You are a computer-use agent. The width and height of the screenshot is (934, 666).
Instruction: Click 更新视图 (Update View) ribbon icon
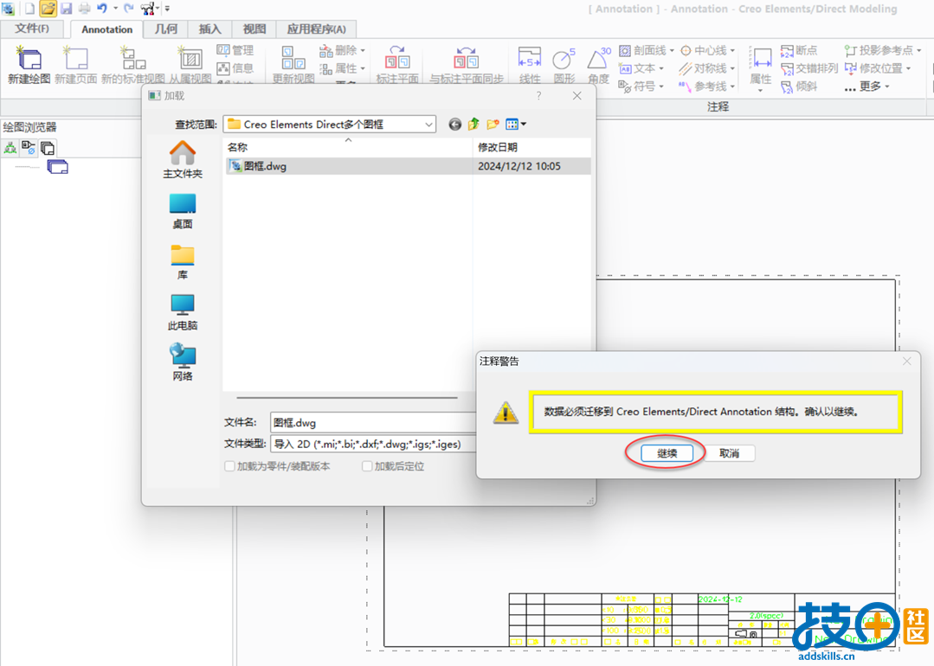coord(293,65)
